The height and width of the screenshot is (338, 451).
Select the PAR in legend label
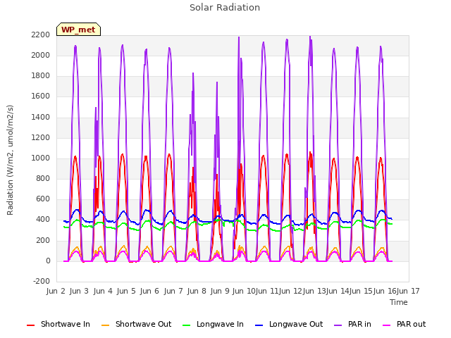(359, 324)
